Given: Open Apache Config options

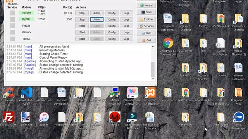Looking at the screenshot, I should [112, 13].
